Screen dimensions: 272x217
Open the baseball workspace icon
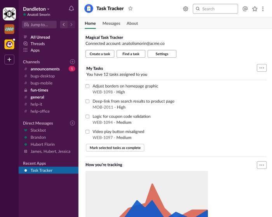coord(9,14)
